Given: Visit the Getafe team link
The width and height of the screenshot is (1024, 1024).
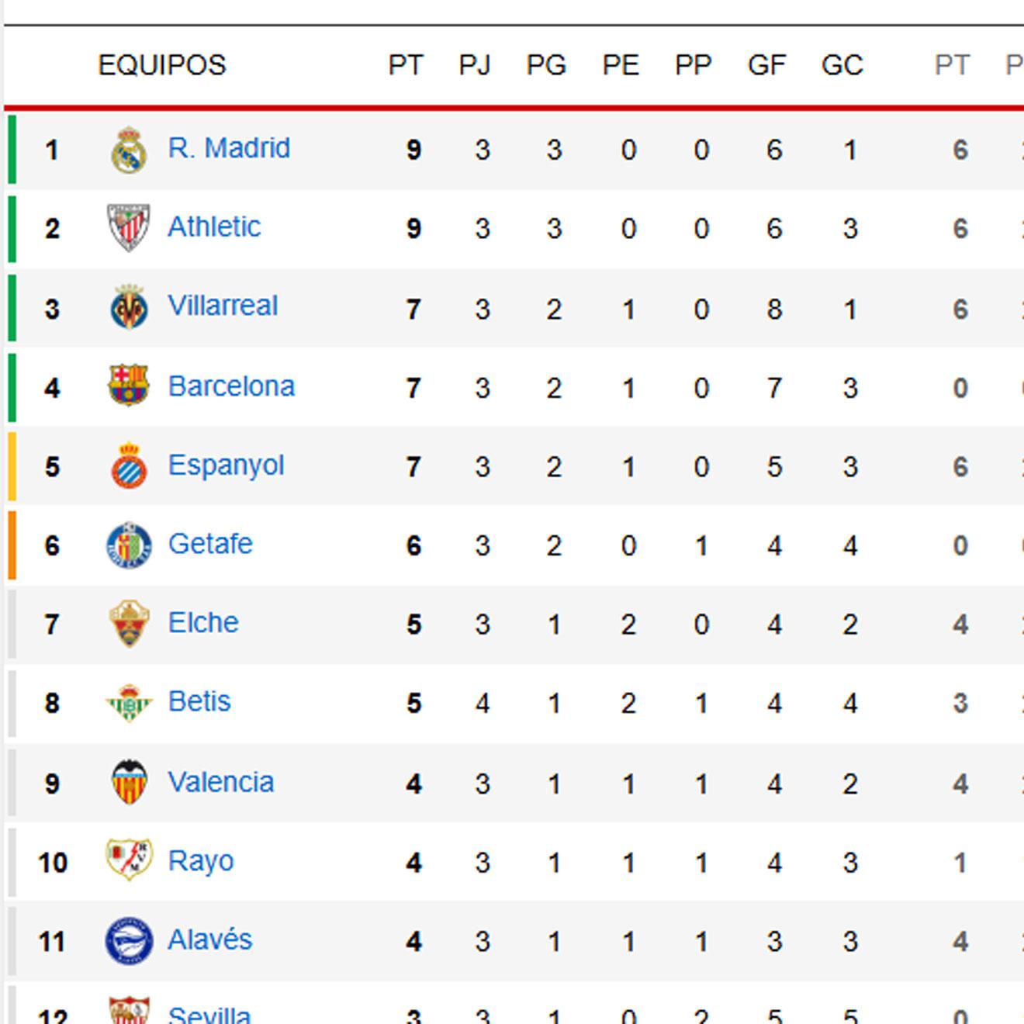Looking at the screenshot, I should coord(210,545).
